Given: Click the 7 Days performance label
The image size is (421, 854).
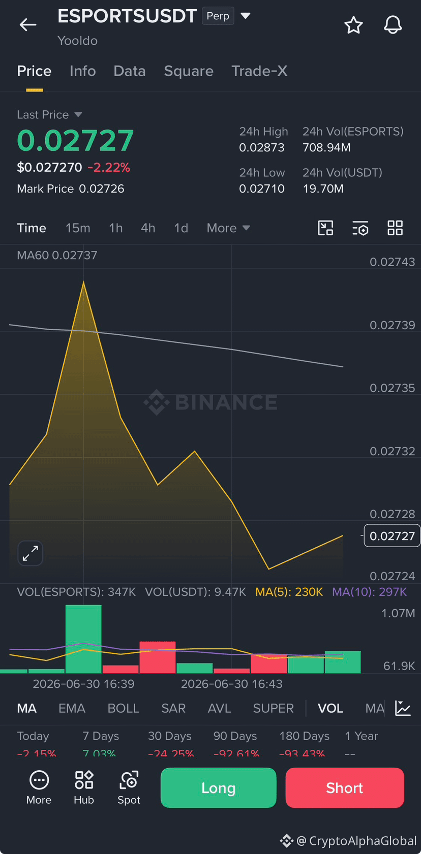Looking at the screenshot, I should point(101,736).
